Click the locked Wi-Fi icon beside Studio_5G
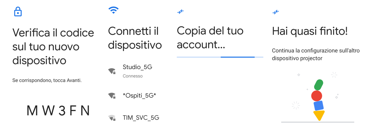365x134 pixels. [112, 71]
